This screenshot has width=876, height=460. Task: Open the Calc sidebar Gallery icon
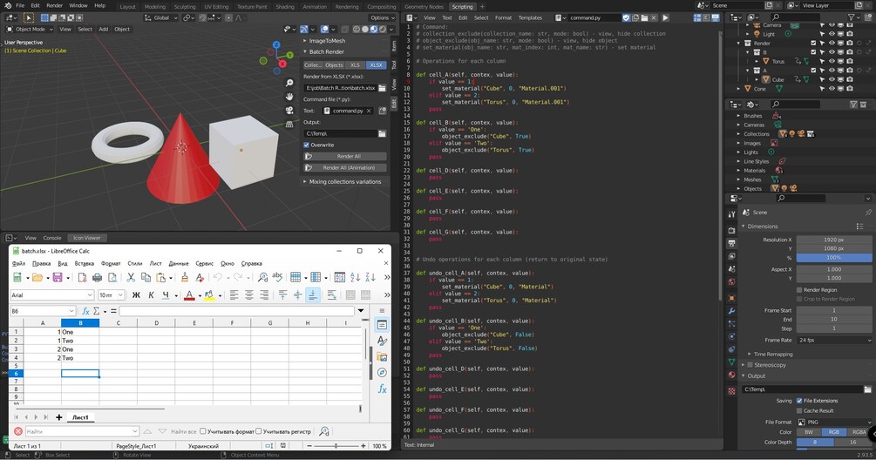pyautogui.click(x=382, y=356)
